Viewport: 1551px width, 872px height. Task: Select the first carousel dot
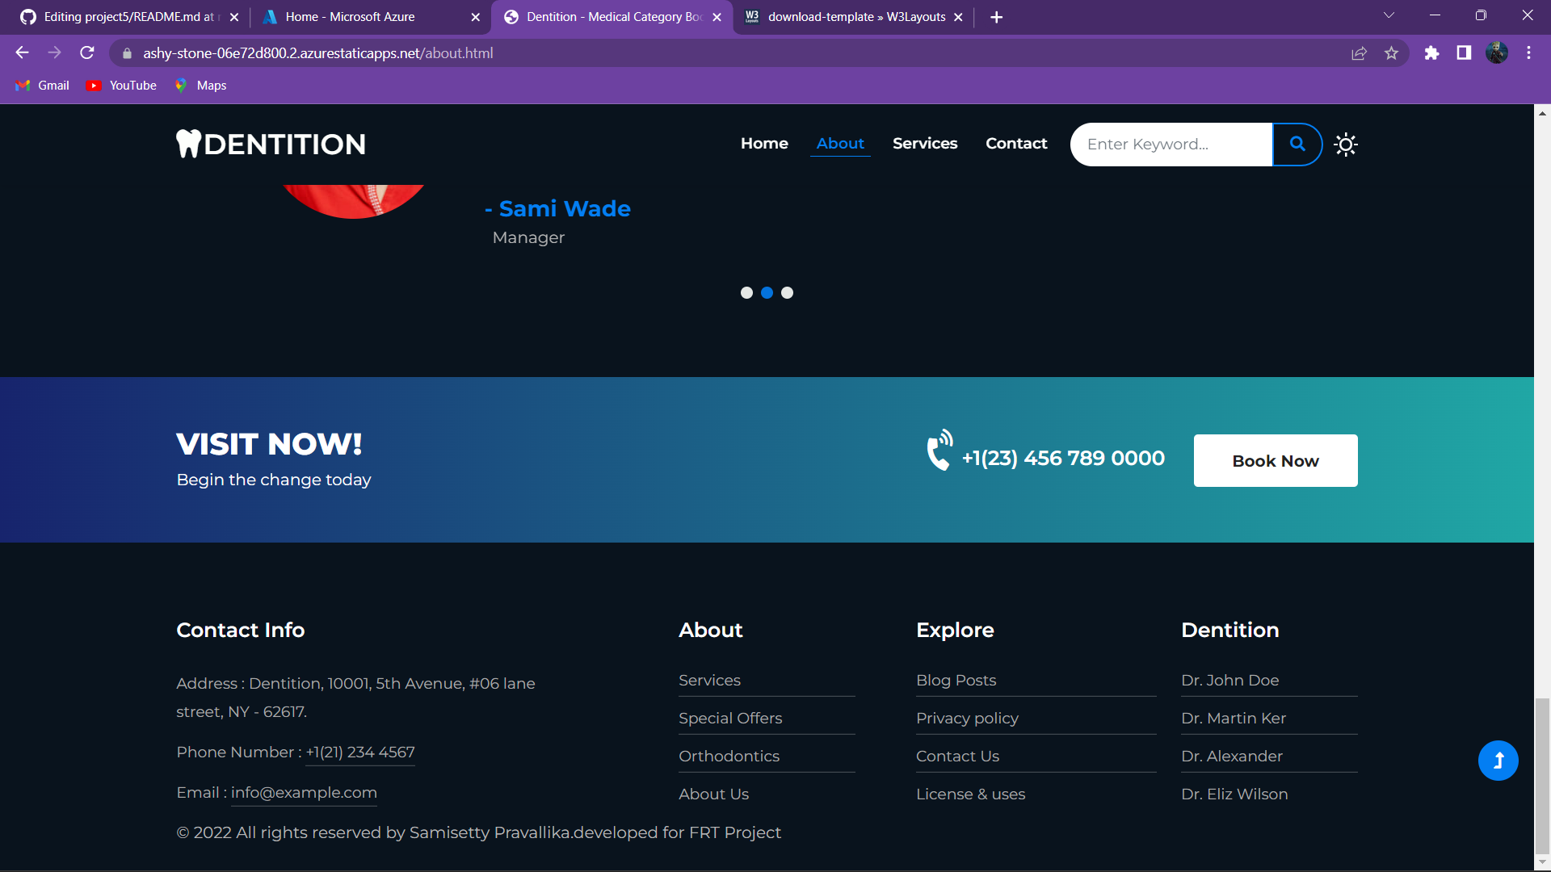pyautogui.click(x=746, y=293)
